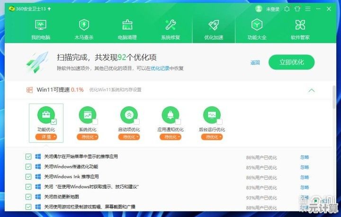Select the 后台运行优化 monitor icon

coord(212,115)
